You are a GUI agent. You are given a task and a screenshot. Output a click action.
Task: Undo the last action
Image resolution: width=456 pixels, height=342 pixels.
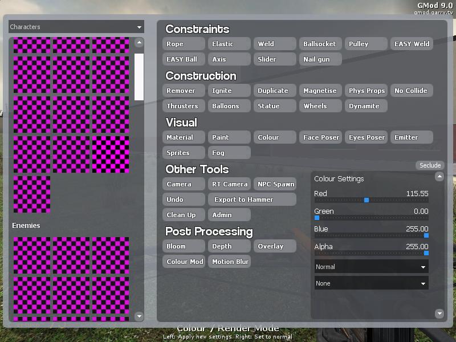tap(183, 199)
